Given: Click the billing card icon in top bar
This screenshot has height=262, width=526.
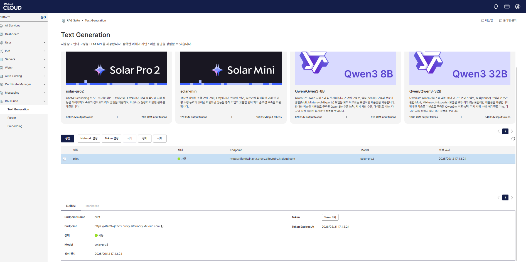Looking at the screenshot, I should click(507, 6).
